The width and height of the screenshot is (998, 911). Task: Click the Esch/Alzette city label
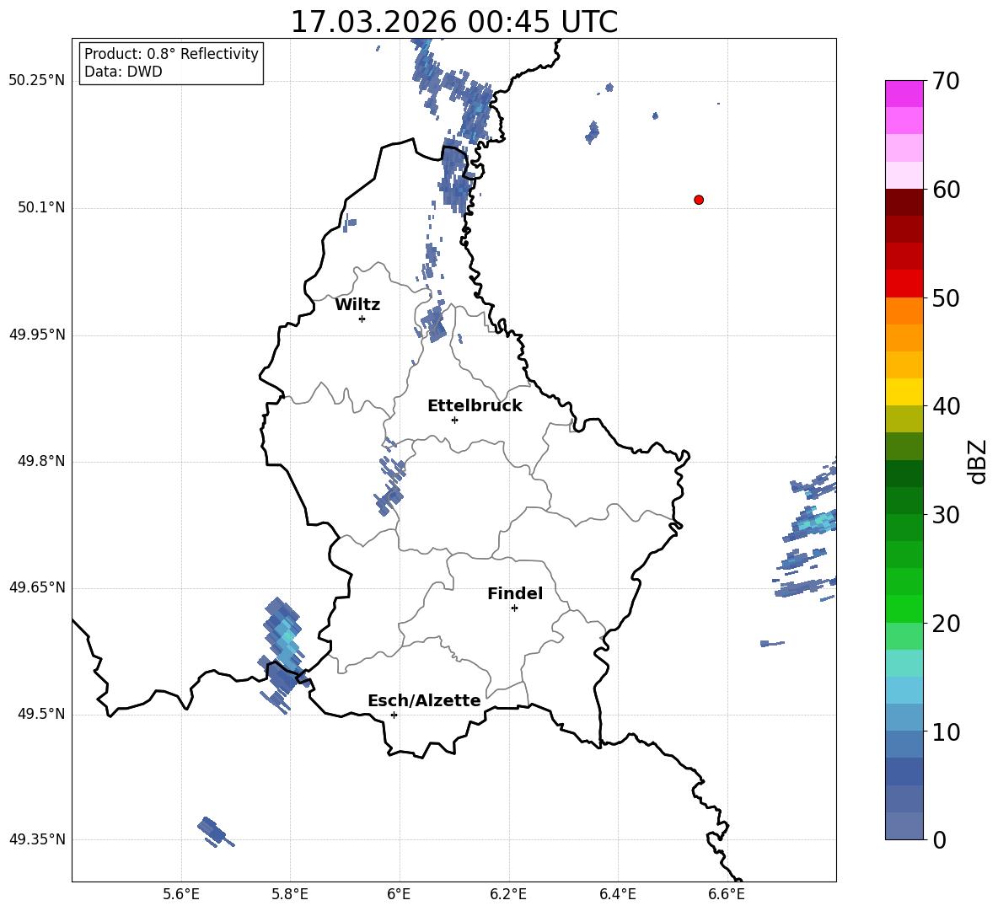(424, 700)
